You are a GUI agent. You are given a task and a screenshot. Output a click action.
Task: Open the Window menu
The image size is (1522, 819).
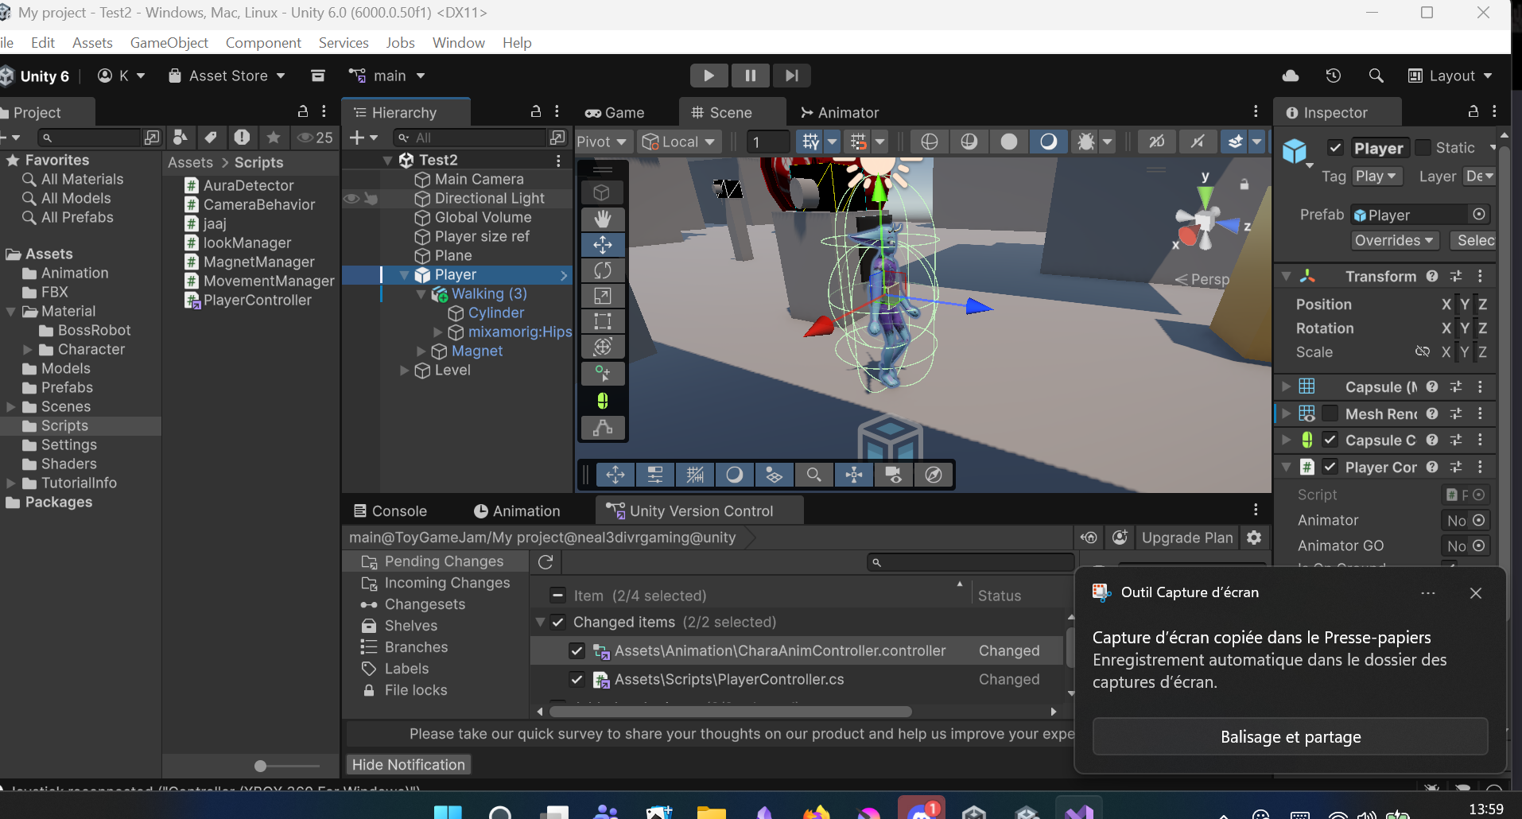point(459,43)
